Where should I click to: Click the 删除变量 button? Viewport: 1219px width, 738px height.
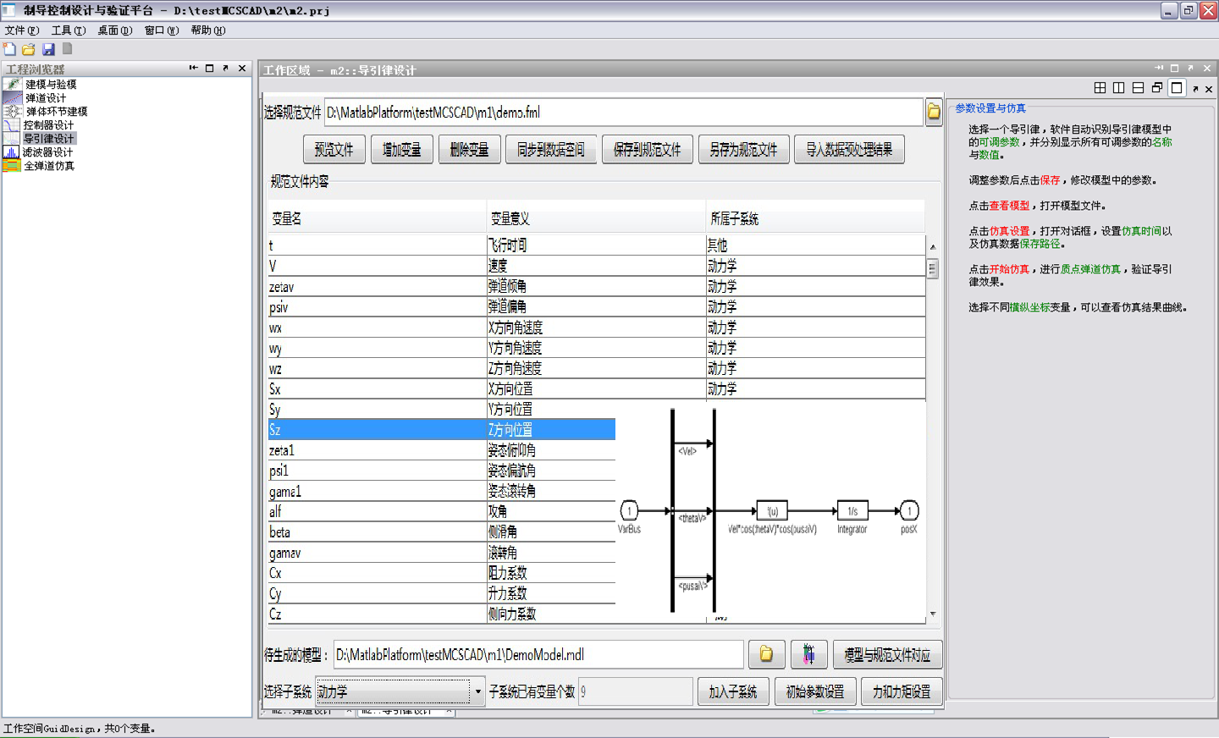coord(470,150)
